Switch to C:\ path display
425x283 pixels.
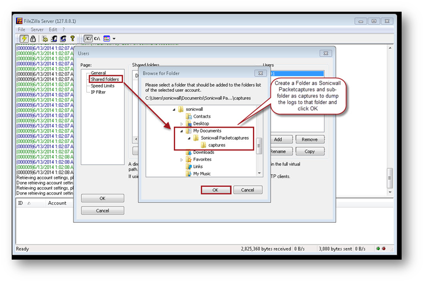(x=97, y=39)
